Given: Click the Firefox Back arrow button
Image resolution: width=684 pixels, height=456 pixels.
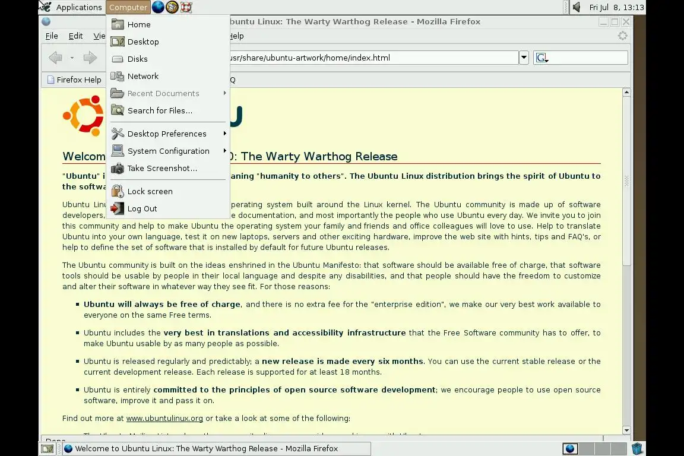Looking at the screenshot, I should tap(55, 58).
